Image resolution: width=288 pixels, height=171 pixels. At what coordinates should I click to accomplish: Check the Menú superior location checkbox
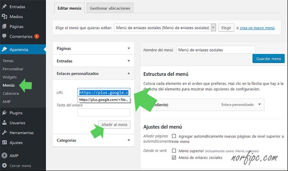[174, 151]
